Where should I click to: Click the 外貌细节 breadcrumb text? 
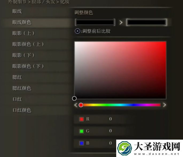coord(17,2)
